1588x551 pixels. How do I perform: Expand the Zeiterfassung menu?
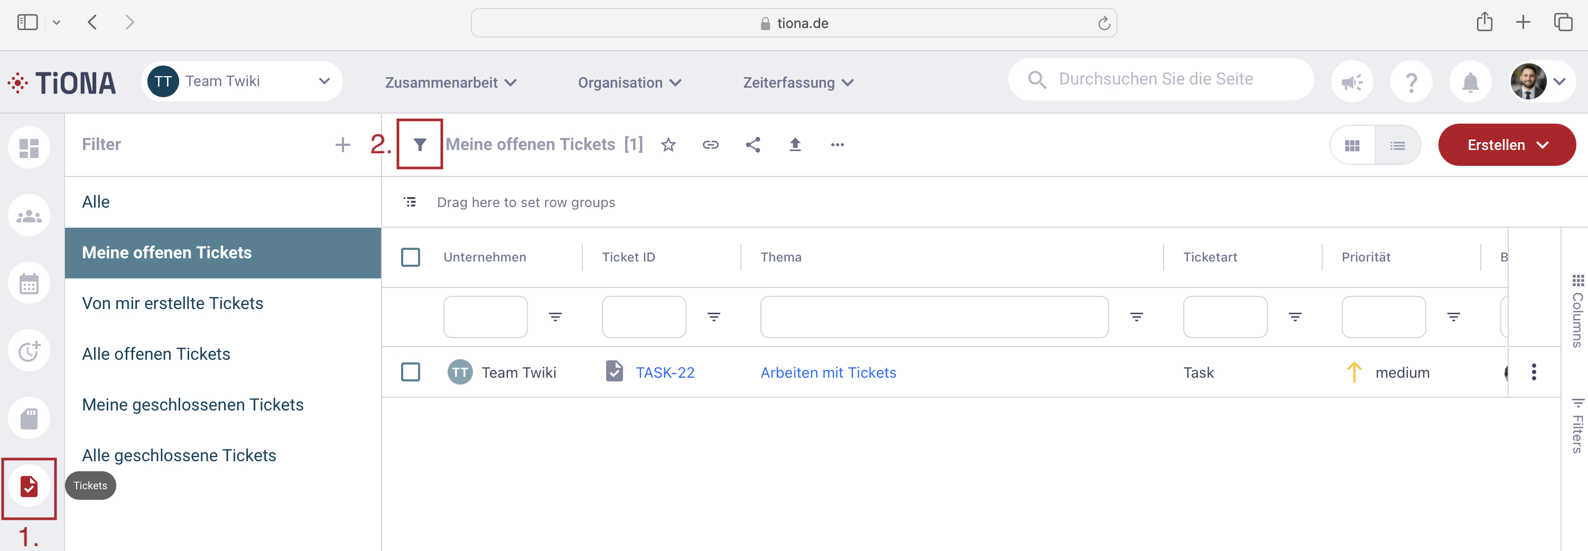coord(798,82)
